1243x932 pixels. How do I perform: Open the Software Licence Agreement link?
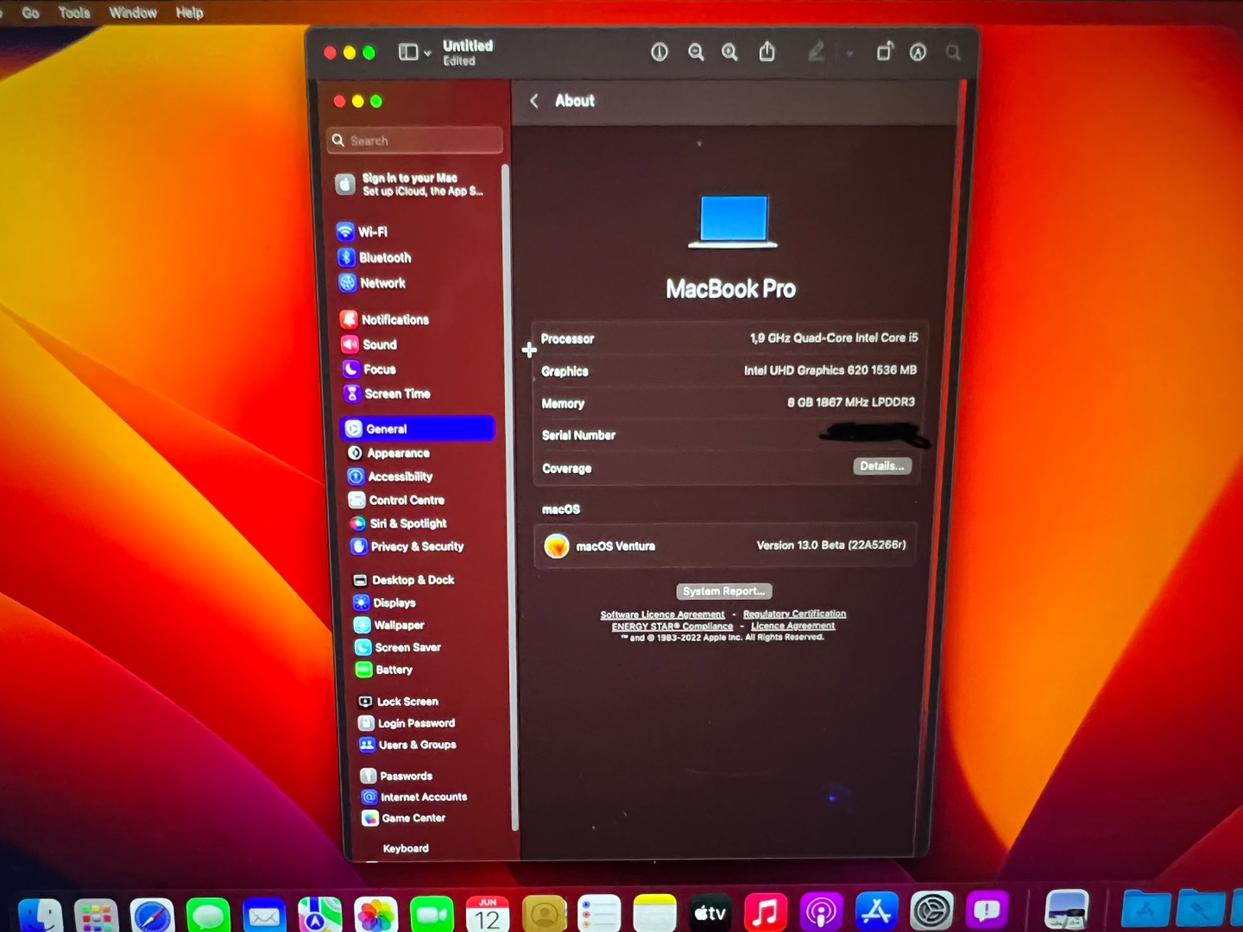[x=663, y=614]
